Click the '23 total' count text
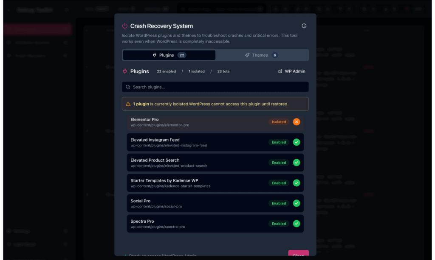The image size is (435, 260). (223, 72)
